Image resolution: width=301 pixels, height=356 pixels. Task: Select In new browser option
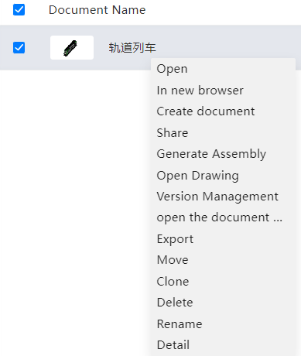pyautogui.click(x=200, y=91)
